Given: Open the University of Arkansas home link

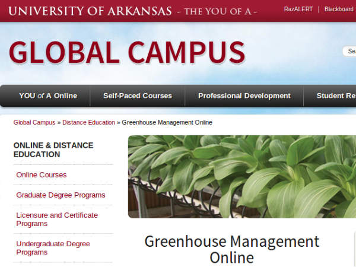Looking at the screenshot, I should pyautogui.click(x=90, y=11).
